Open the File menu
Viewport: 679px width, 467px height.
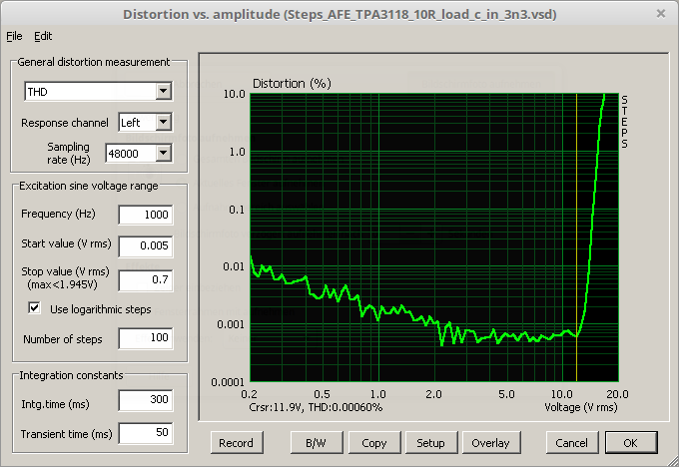pyautogui.click(x=14, y=36)
